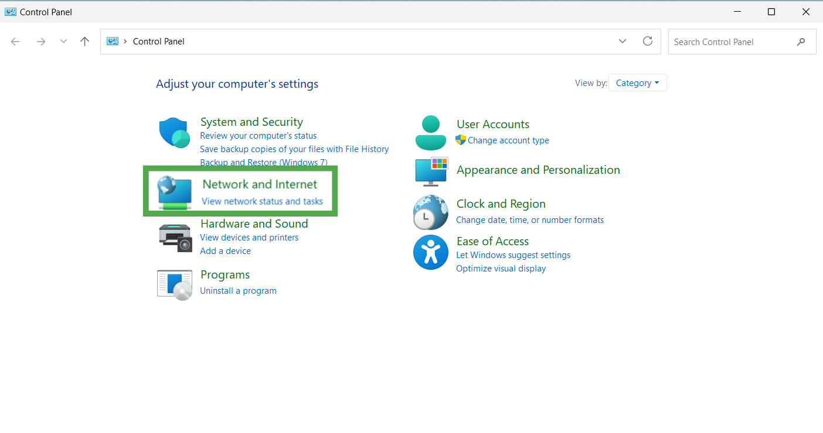Select Let Windows suggest settings
The image size is (823, 433).
(x=513, y=255)
